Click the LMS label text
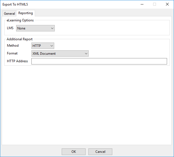Image resolution: width=174 pixels, height=157 pixels. [10, 28]
